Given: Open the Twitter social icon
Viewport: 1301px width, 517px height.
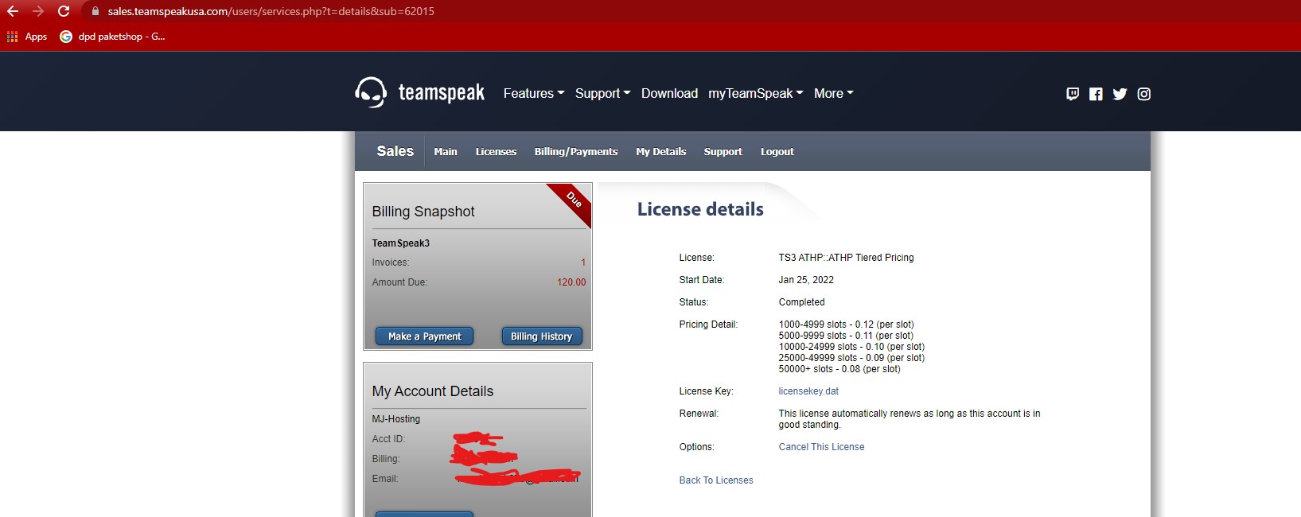Looking at the screenshot, I should click(1120, 94).
